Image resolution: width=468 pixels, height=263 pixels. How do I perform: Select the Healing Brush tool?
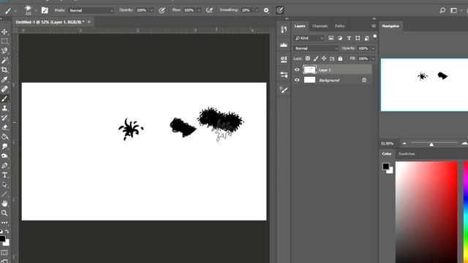pos(4,89)
